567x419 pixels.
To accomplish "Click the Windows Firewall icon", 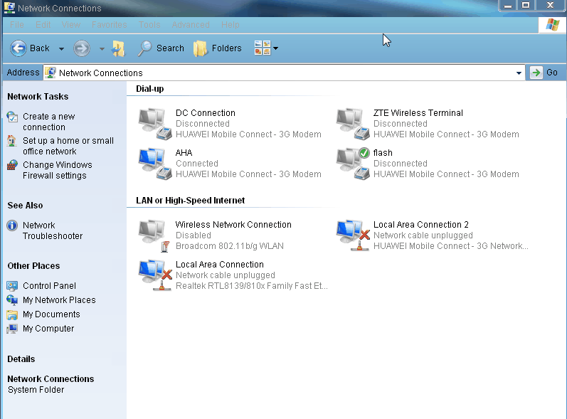I will (x=12, y=165).
